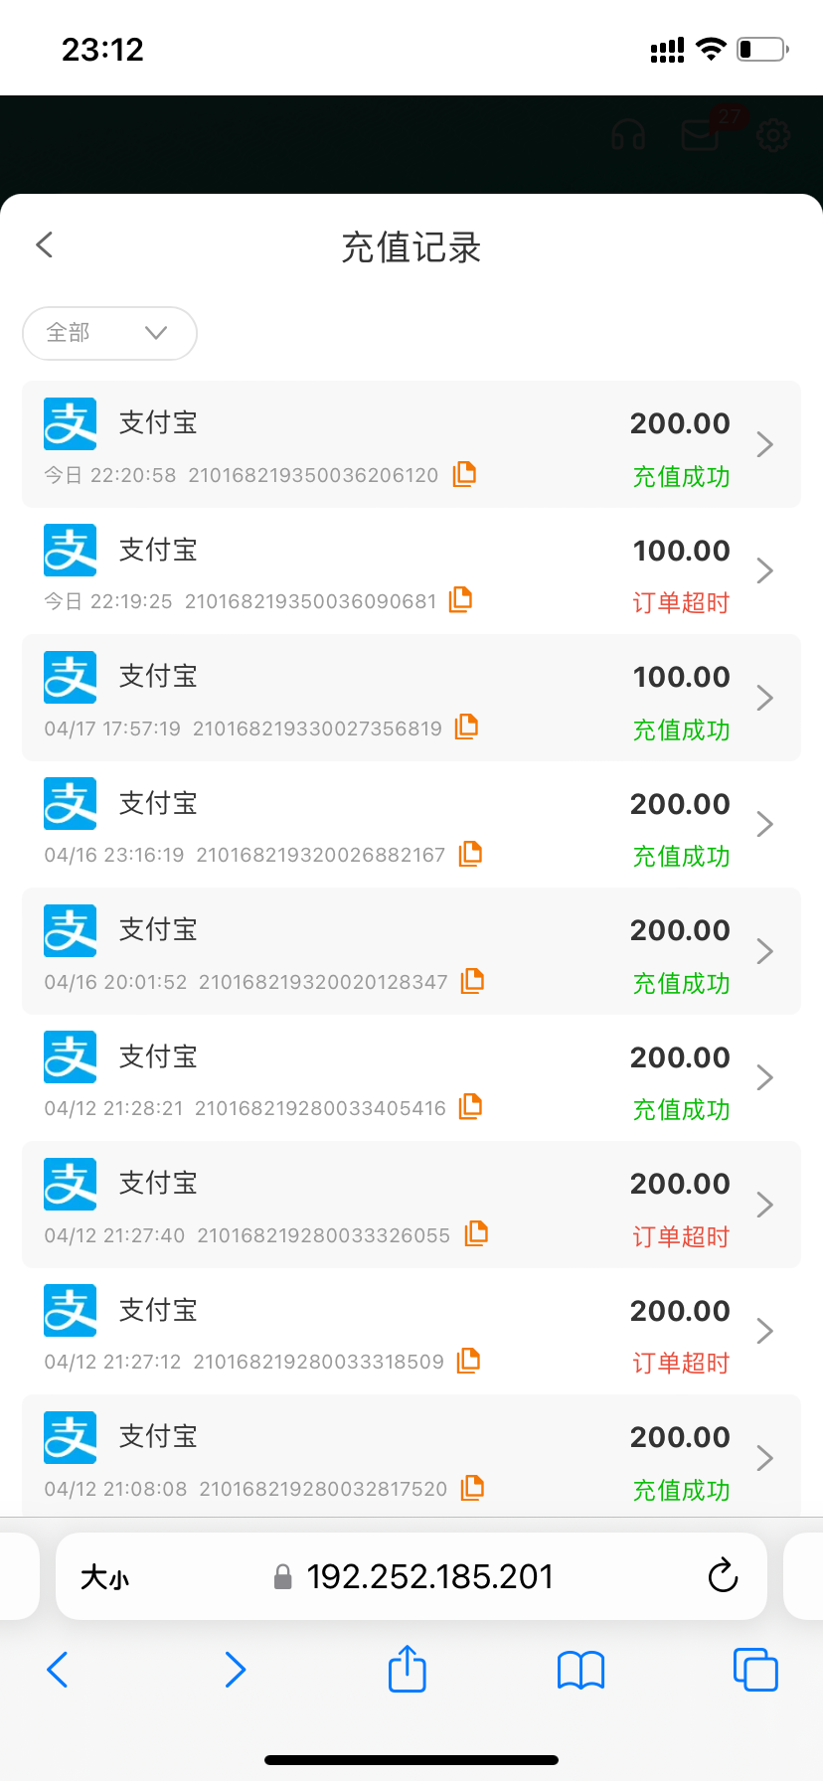Expand details of today's 22:19:25 timed-out order
Image resolution: width=823 pixels, height=1781 pixels.
(x=764, y=571)
